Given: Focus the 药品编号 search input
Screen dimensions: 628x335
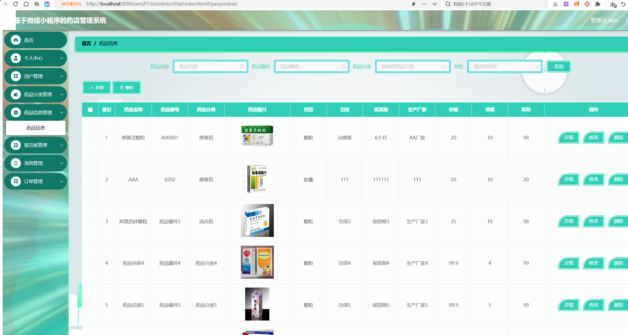Looking at the screenshot, I should click(312, 66).
